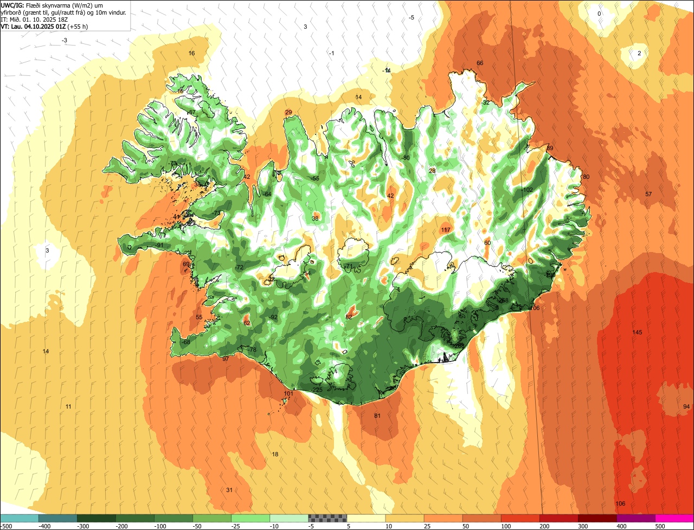Click the '-102' value in the east
The image size is (694, 530).
pos(527,190)
